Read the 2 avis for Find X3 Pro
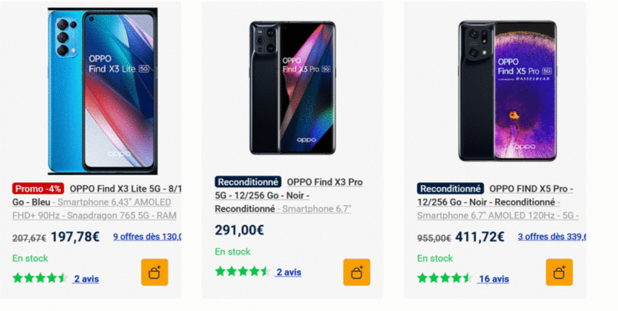This screenshot has width=618, height=311. tap(288, 272)
